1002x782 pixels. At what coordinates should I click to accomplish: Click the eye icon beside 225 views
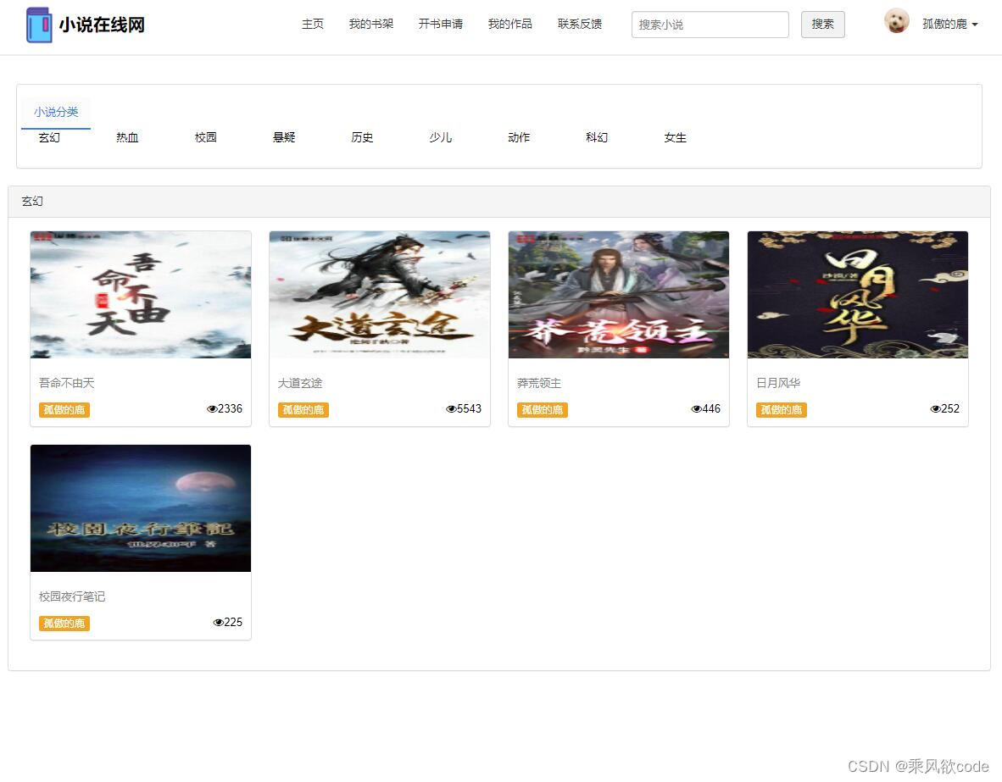tap(218, 622)
